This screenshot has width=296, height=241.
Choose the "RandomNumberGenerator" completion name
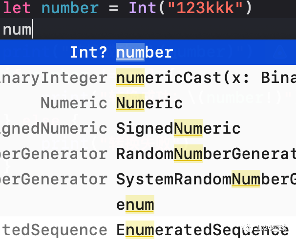205,154
